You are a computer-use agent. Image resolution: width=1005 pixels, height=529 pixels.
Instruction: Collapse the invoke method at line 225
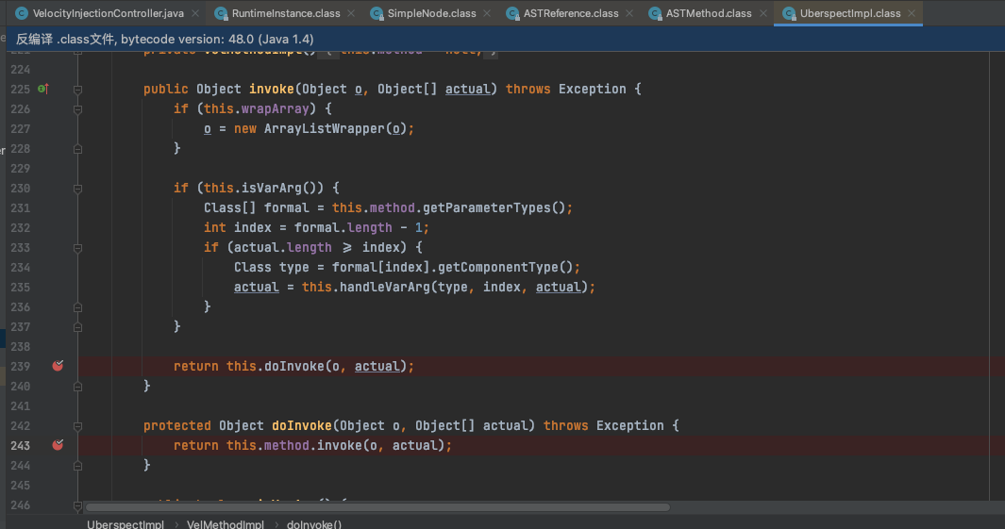[77, 89]
